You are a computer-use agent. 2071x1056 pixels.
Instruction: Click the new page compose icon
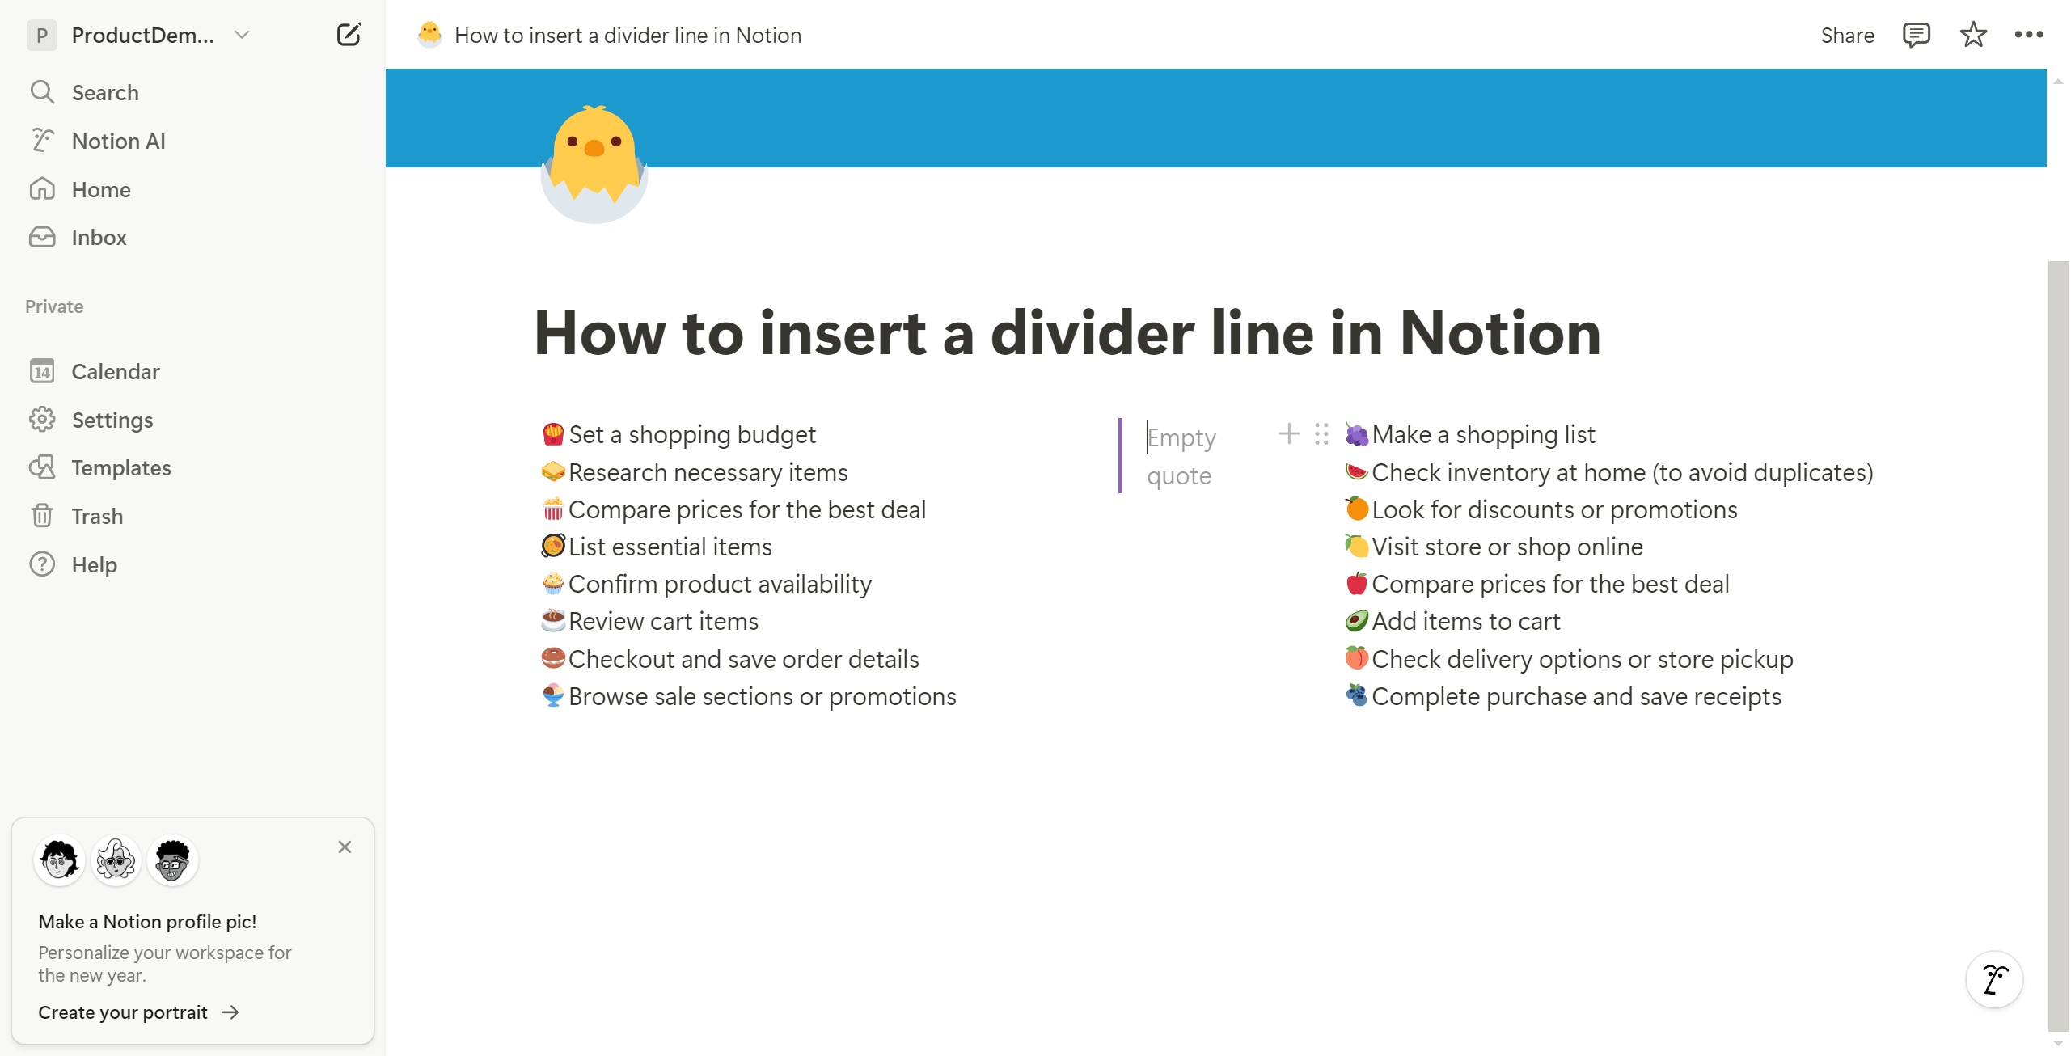point(349,35)
